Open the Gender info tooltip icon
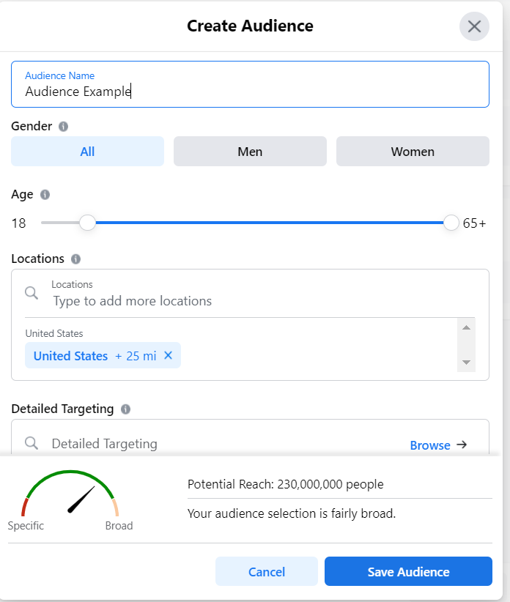The height and width of the screenshot is (602, 510). point(64,126)
